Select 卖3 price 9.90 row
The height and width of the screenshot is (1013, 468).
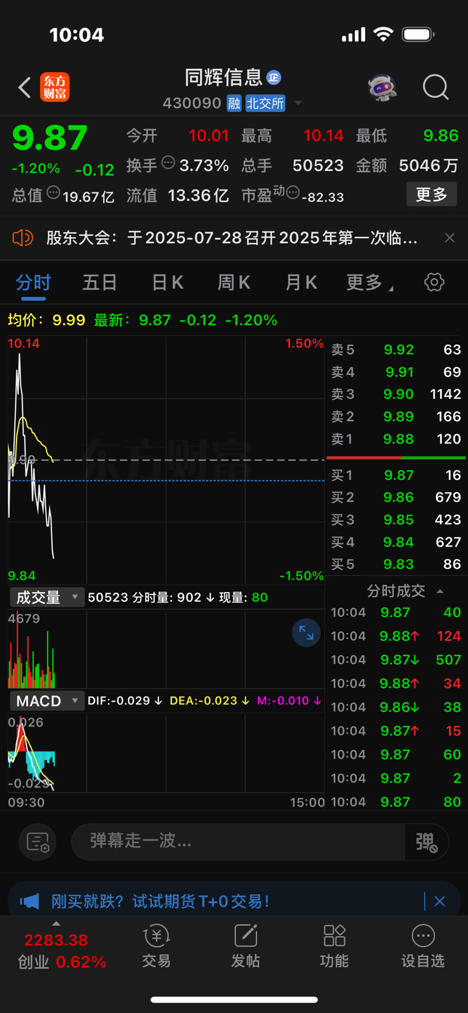396,394
